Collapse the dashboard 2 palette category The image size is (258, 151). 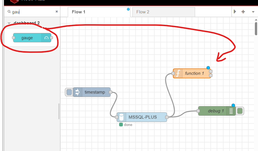9,23
